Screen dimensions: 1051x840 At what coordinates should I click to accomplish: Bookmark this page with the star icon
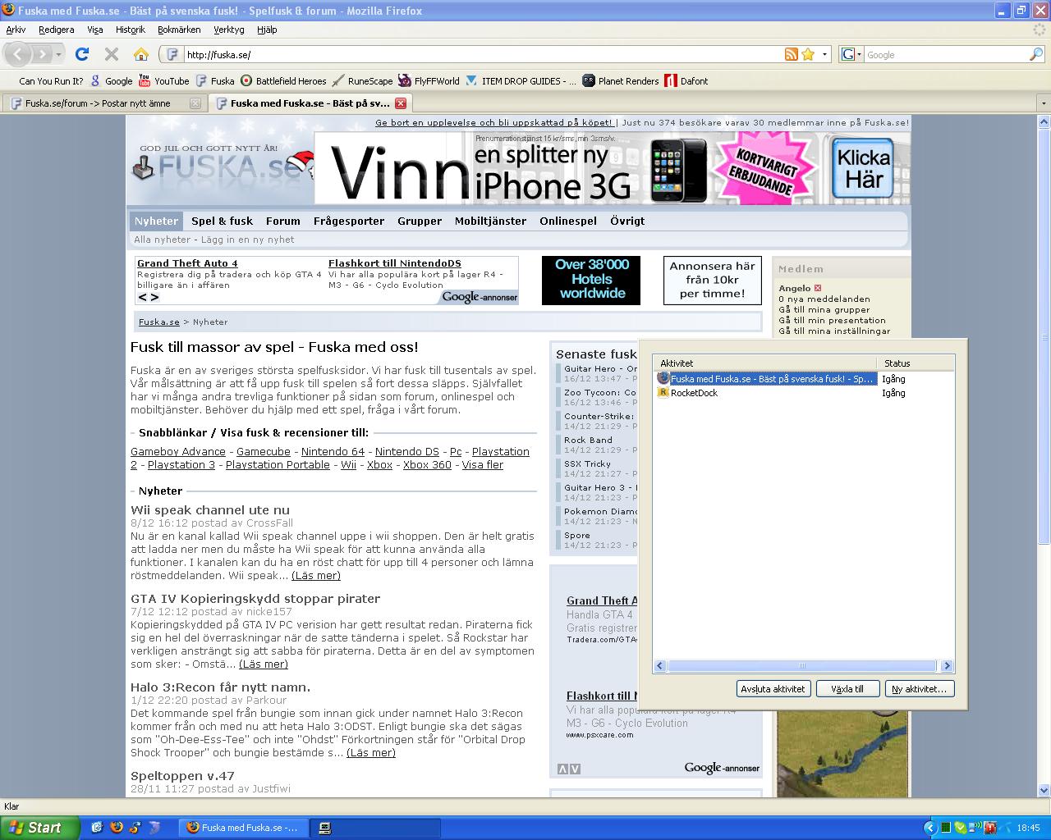click(x=808, y=54)
